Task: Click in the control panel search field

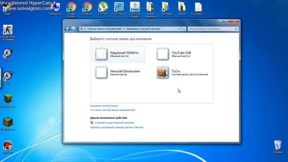Action: pyautogui.click(x=211, y=29)
